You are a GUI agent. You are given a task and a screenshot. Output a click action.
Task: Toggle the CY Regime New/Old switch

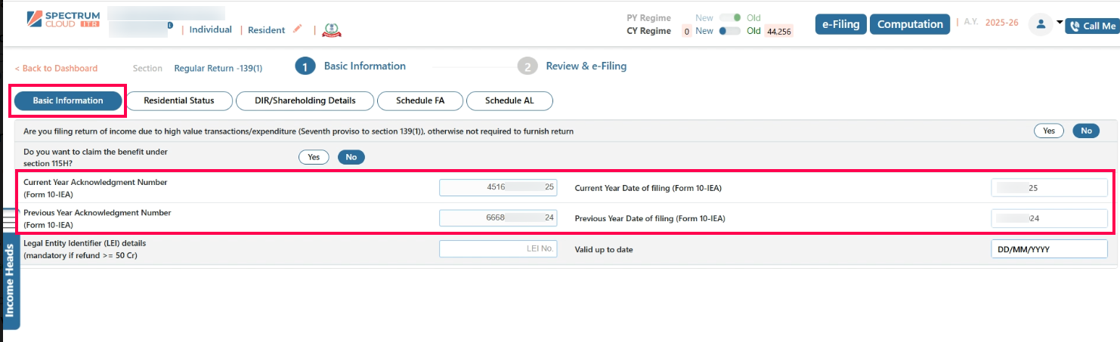point(729,31)
